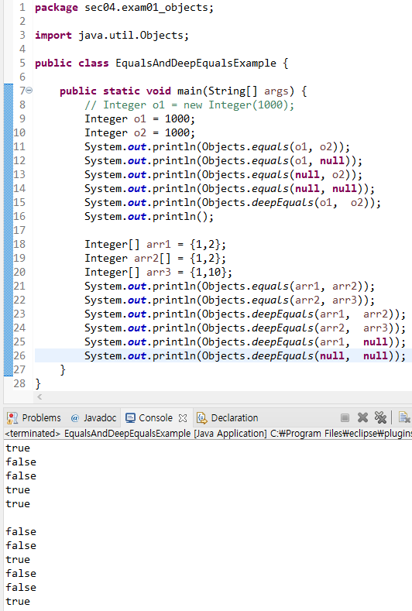Click the last 'true' console output line

click(18, 601)
